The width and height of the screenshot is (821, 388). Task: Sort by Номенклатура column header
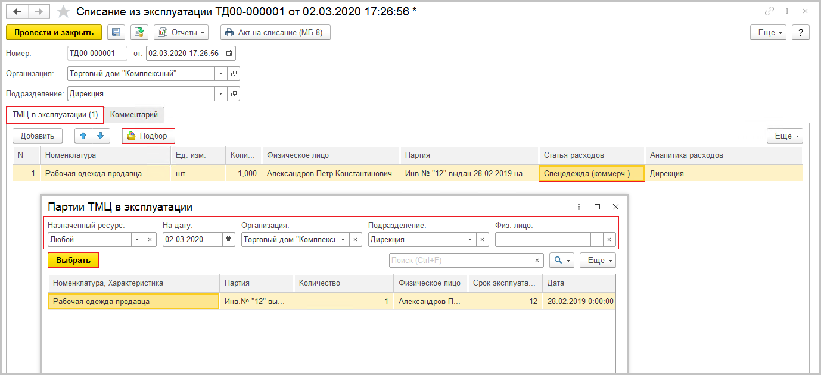pos(105,155)
